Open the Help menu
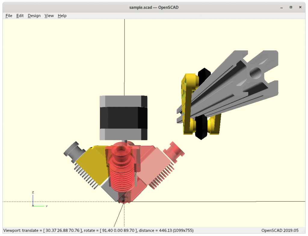Image resolution: width=308 pixels, height=236 pixels. tap(62, 16)
